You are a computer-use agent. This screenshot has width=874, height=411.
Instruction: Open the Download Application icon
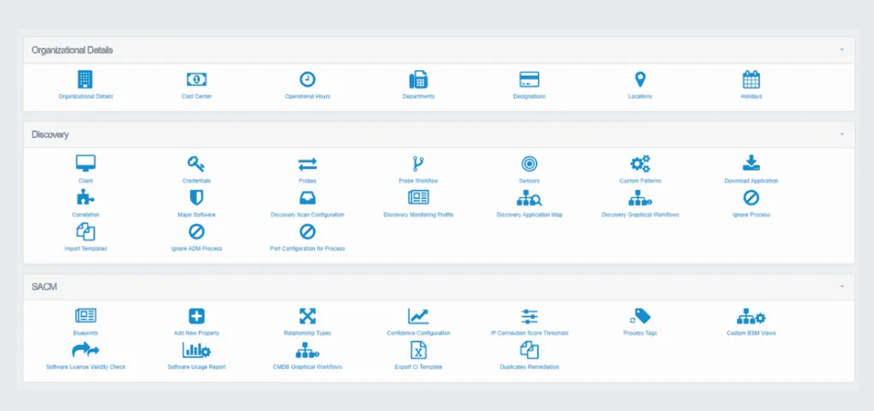(751, 164)
